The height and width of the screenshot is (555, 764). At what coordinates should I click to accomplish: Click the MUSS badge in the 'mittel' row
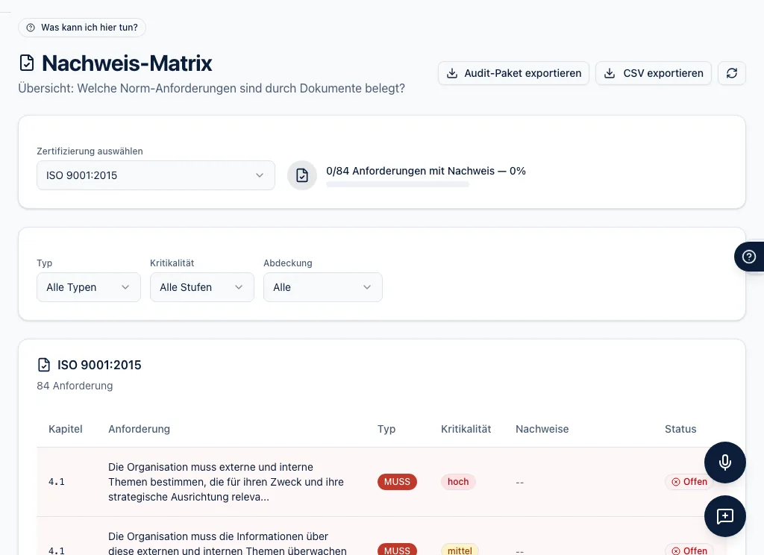tap(397, 550)
